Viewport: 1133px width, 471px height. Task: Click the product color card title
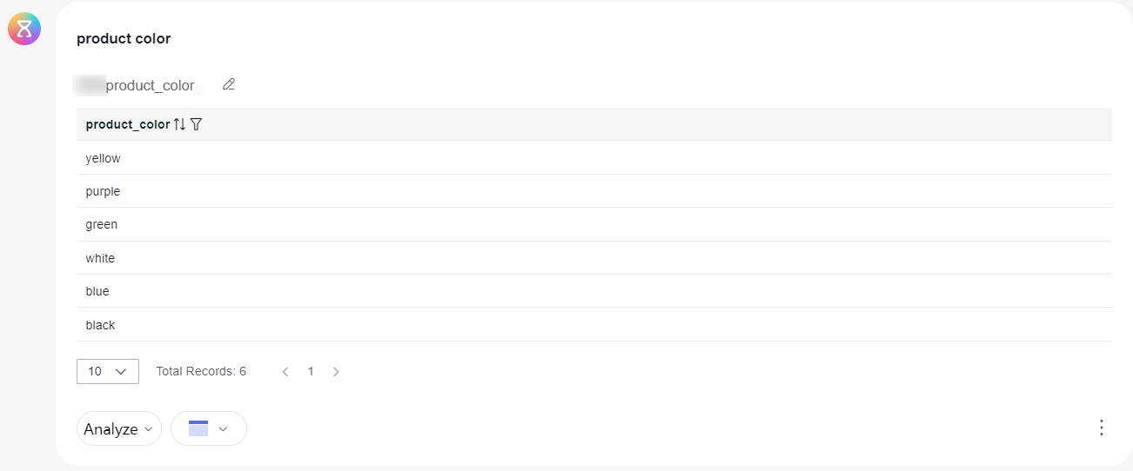tap(124, 38)
